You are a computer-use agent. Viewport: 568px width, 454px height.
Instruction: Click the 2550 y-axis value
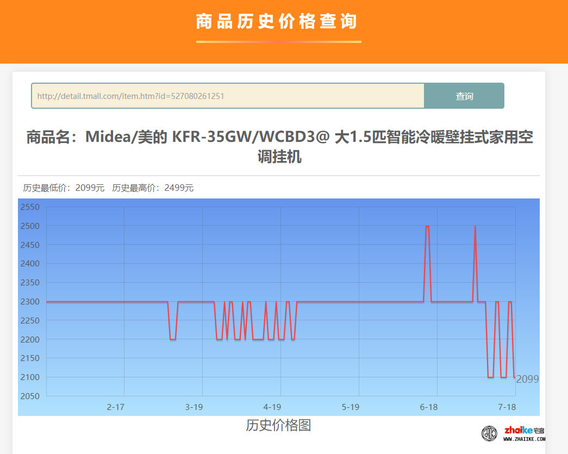pos(30,207)
